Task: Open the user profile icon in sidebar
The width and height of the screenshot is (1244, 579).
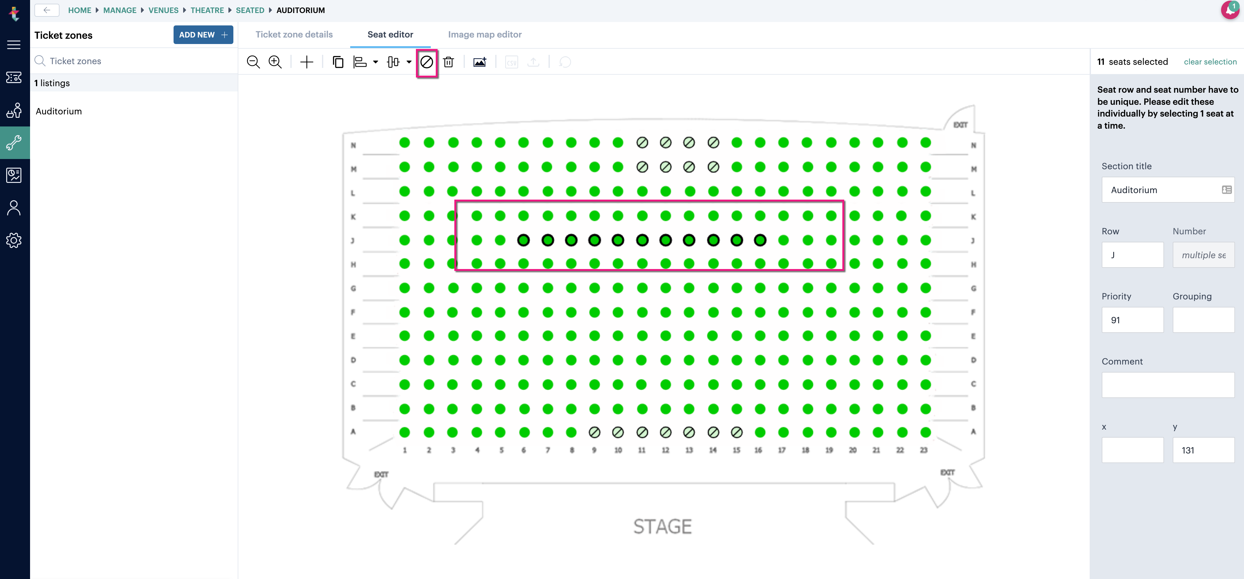Action: (14, 208)
